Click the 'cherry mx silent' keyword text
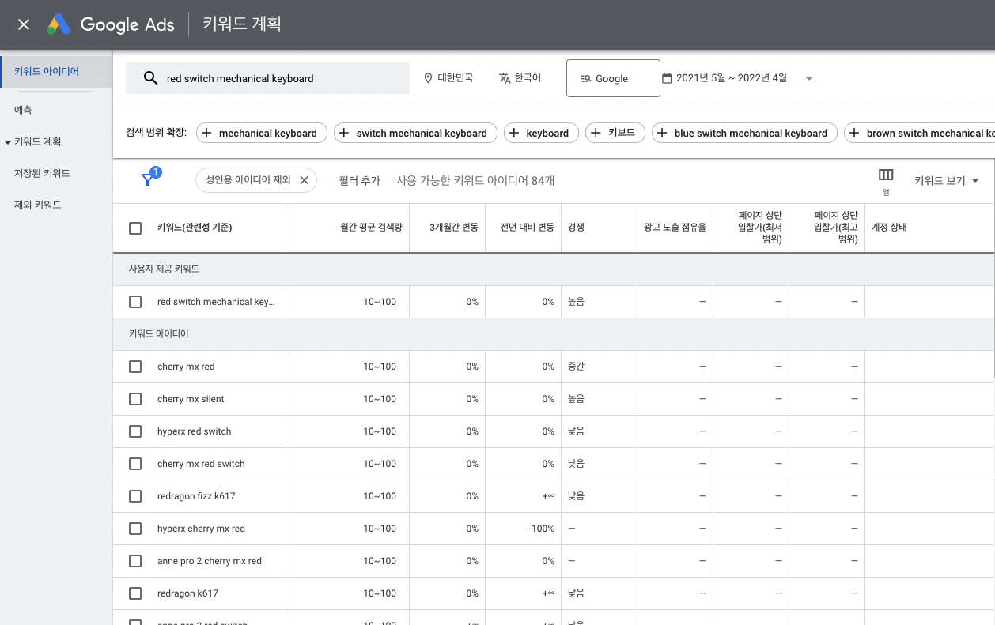The height and width of the screenshot is (625, 995). (191, 399)
